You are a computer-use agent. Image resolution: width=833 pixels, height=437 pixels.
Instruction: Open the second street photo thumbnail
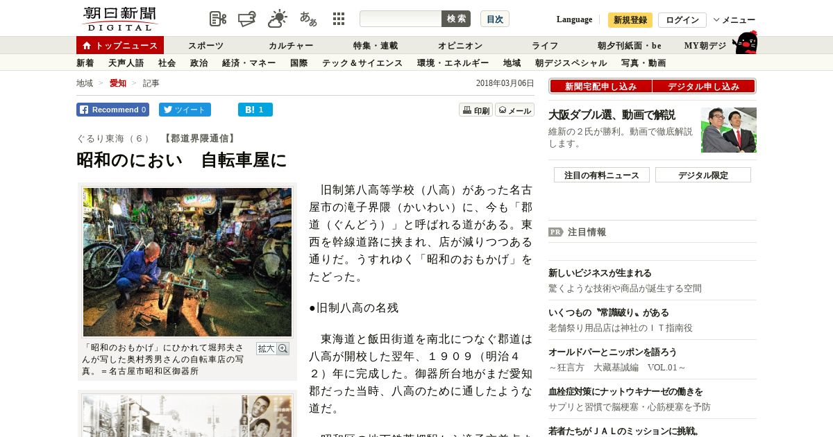187,415
